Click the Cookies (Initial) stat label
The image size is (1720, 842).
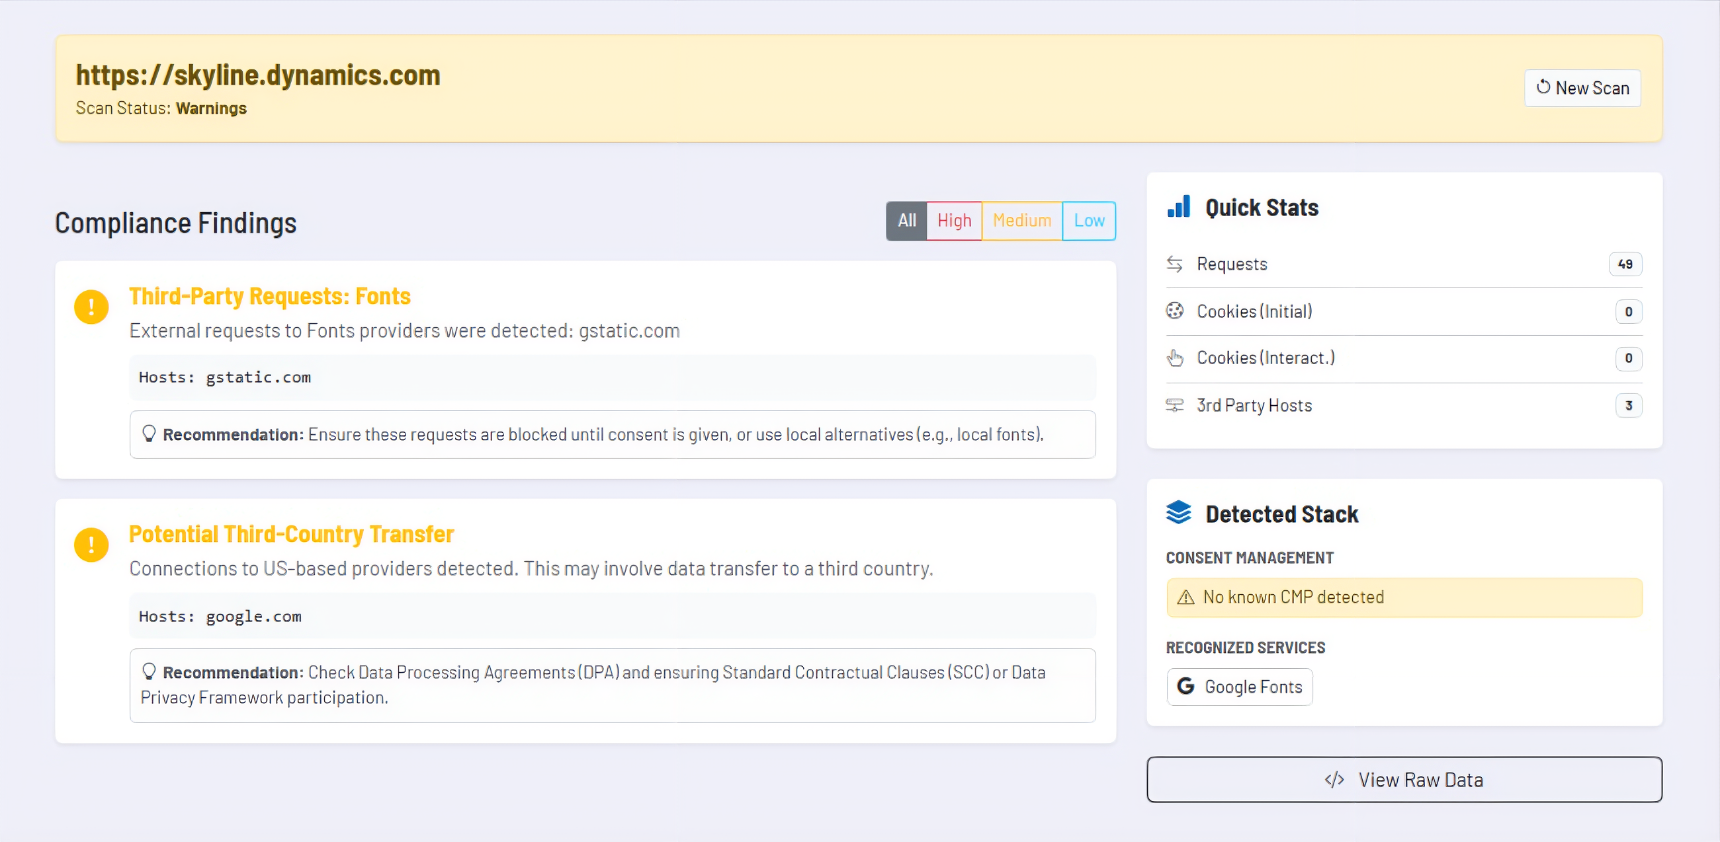(x=1254, y=311)
